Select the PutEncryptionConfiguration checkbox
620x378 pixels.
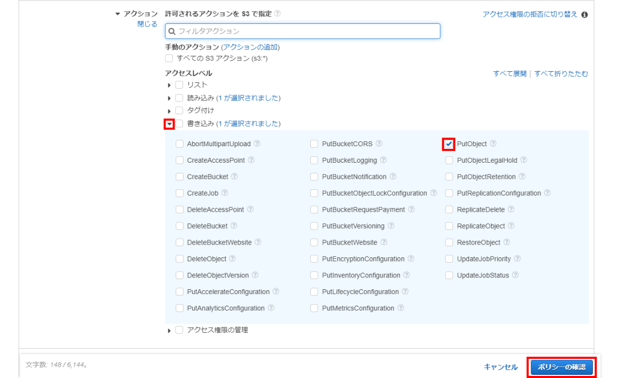coord(315,259)
